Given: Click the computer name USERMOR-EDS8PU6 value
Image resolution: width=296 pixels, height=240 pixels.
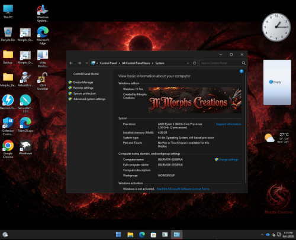Looking at the screenshot, I should coord(170,160).
